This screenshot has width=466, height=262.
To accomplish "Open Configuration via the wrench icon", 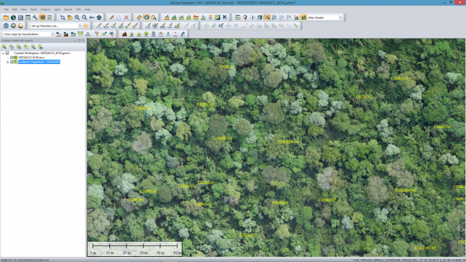I will pyautogui.click(x=35, y=17).
